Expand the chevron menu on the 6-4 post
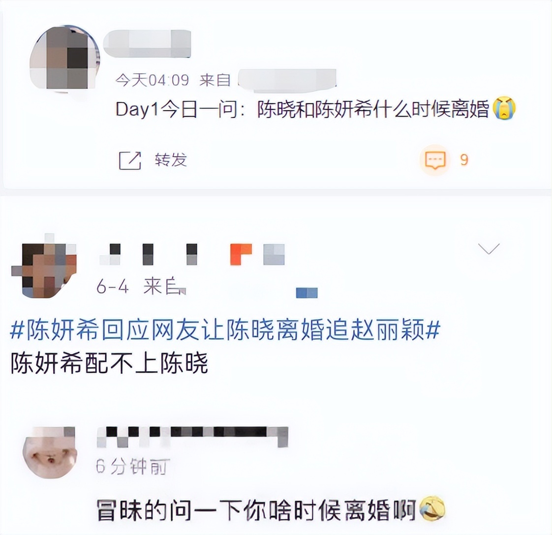The image size is (552, 535). click(489, 248)
